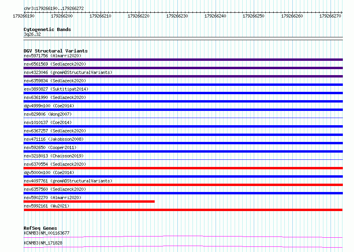Click ruler position 179266230
Screen dimensions: 354x252
click(x=177, y=16)
